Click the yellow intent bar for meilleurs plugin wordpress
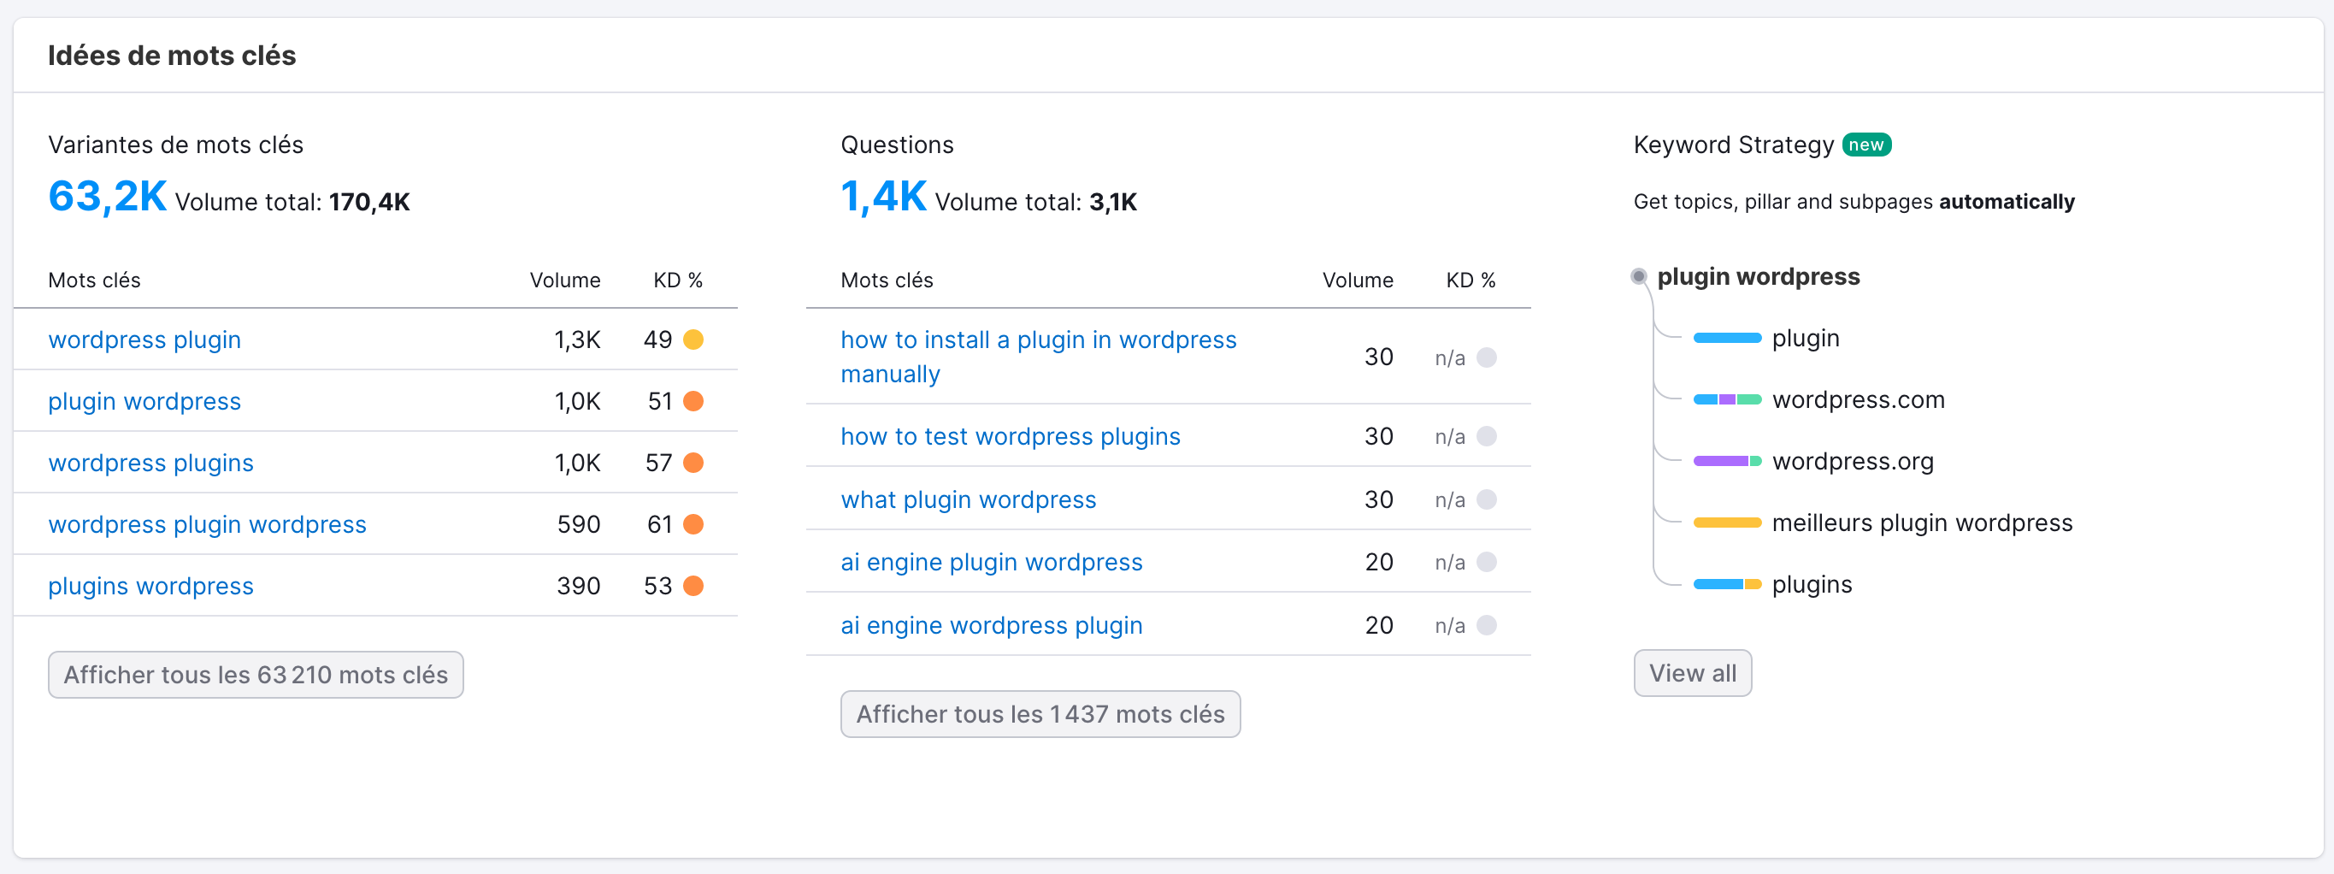The width and height of the screenshot is (2334, 874). pyautogui.click(x=1727, y=523)
